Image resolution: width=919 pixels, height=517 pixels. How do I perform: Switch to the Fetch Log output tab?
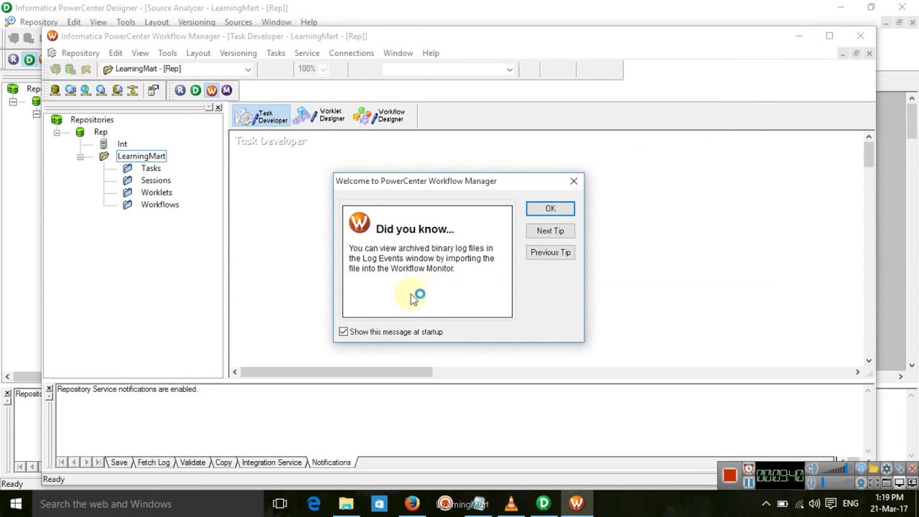coord(154,462)
